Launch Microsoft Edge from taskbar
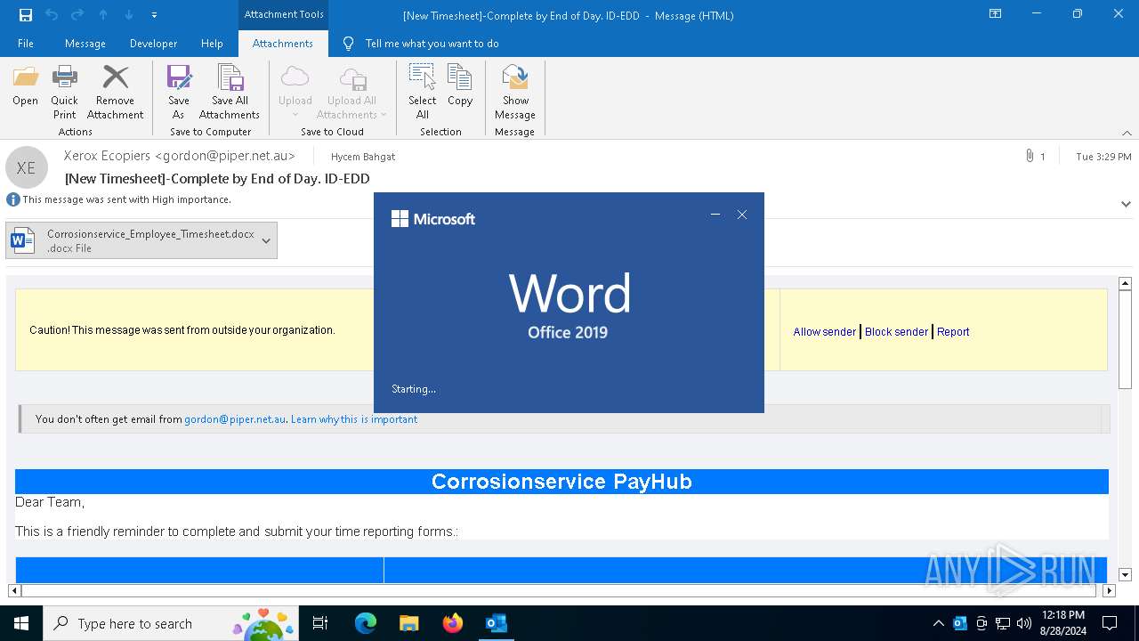Screen dimensions: 1139x641 click(365, 623)
